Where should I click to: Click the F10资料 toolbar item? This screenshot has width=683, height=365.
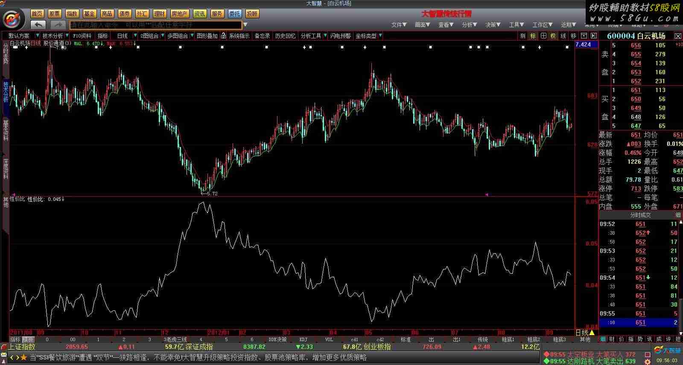point(82,36)
